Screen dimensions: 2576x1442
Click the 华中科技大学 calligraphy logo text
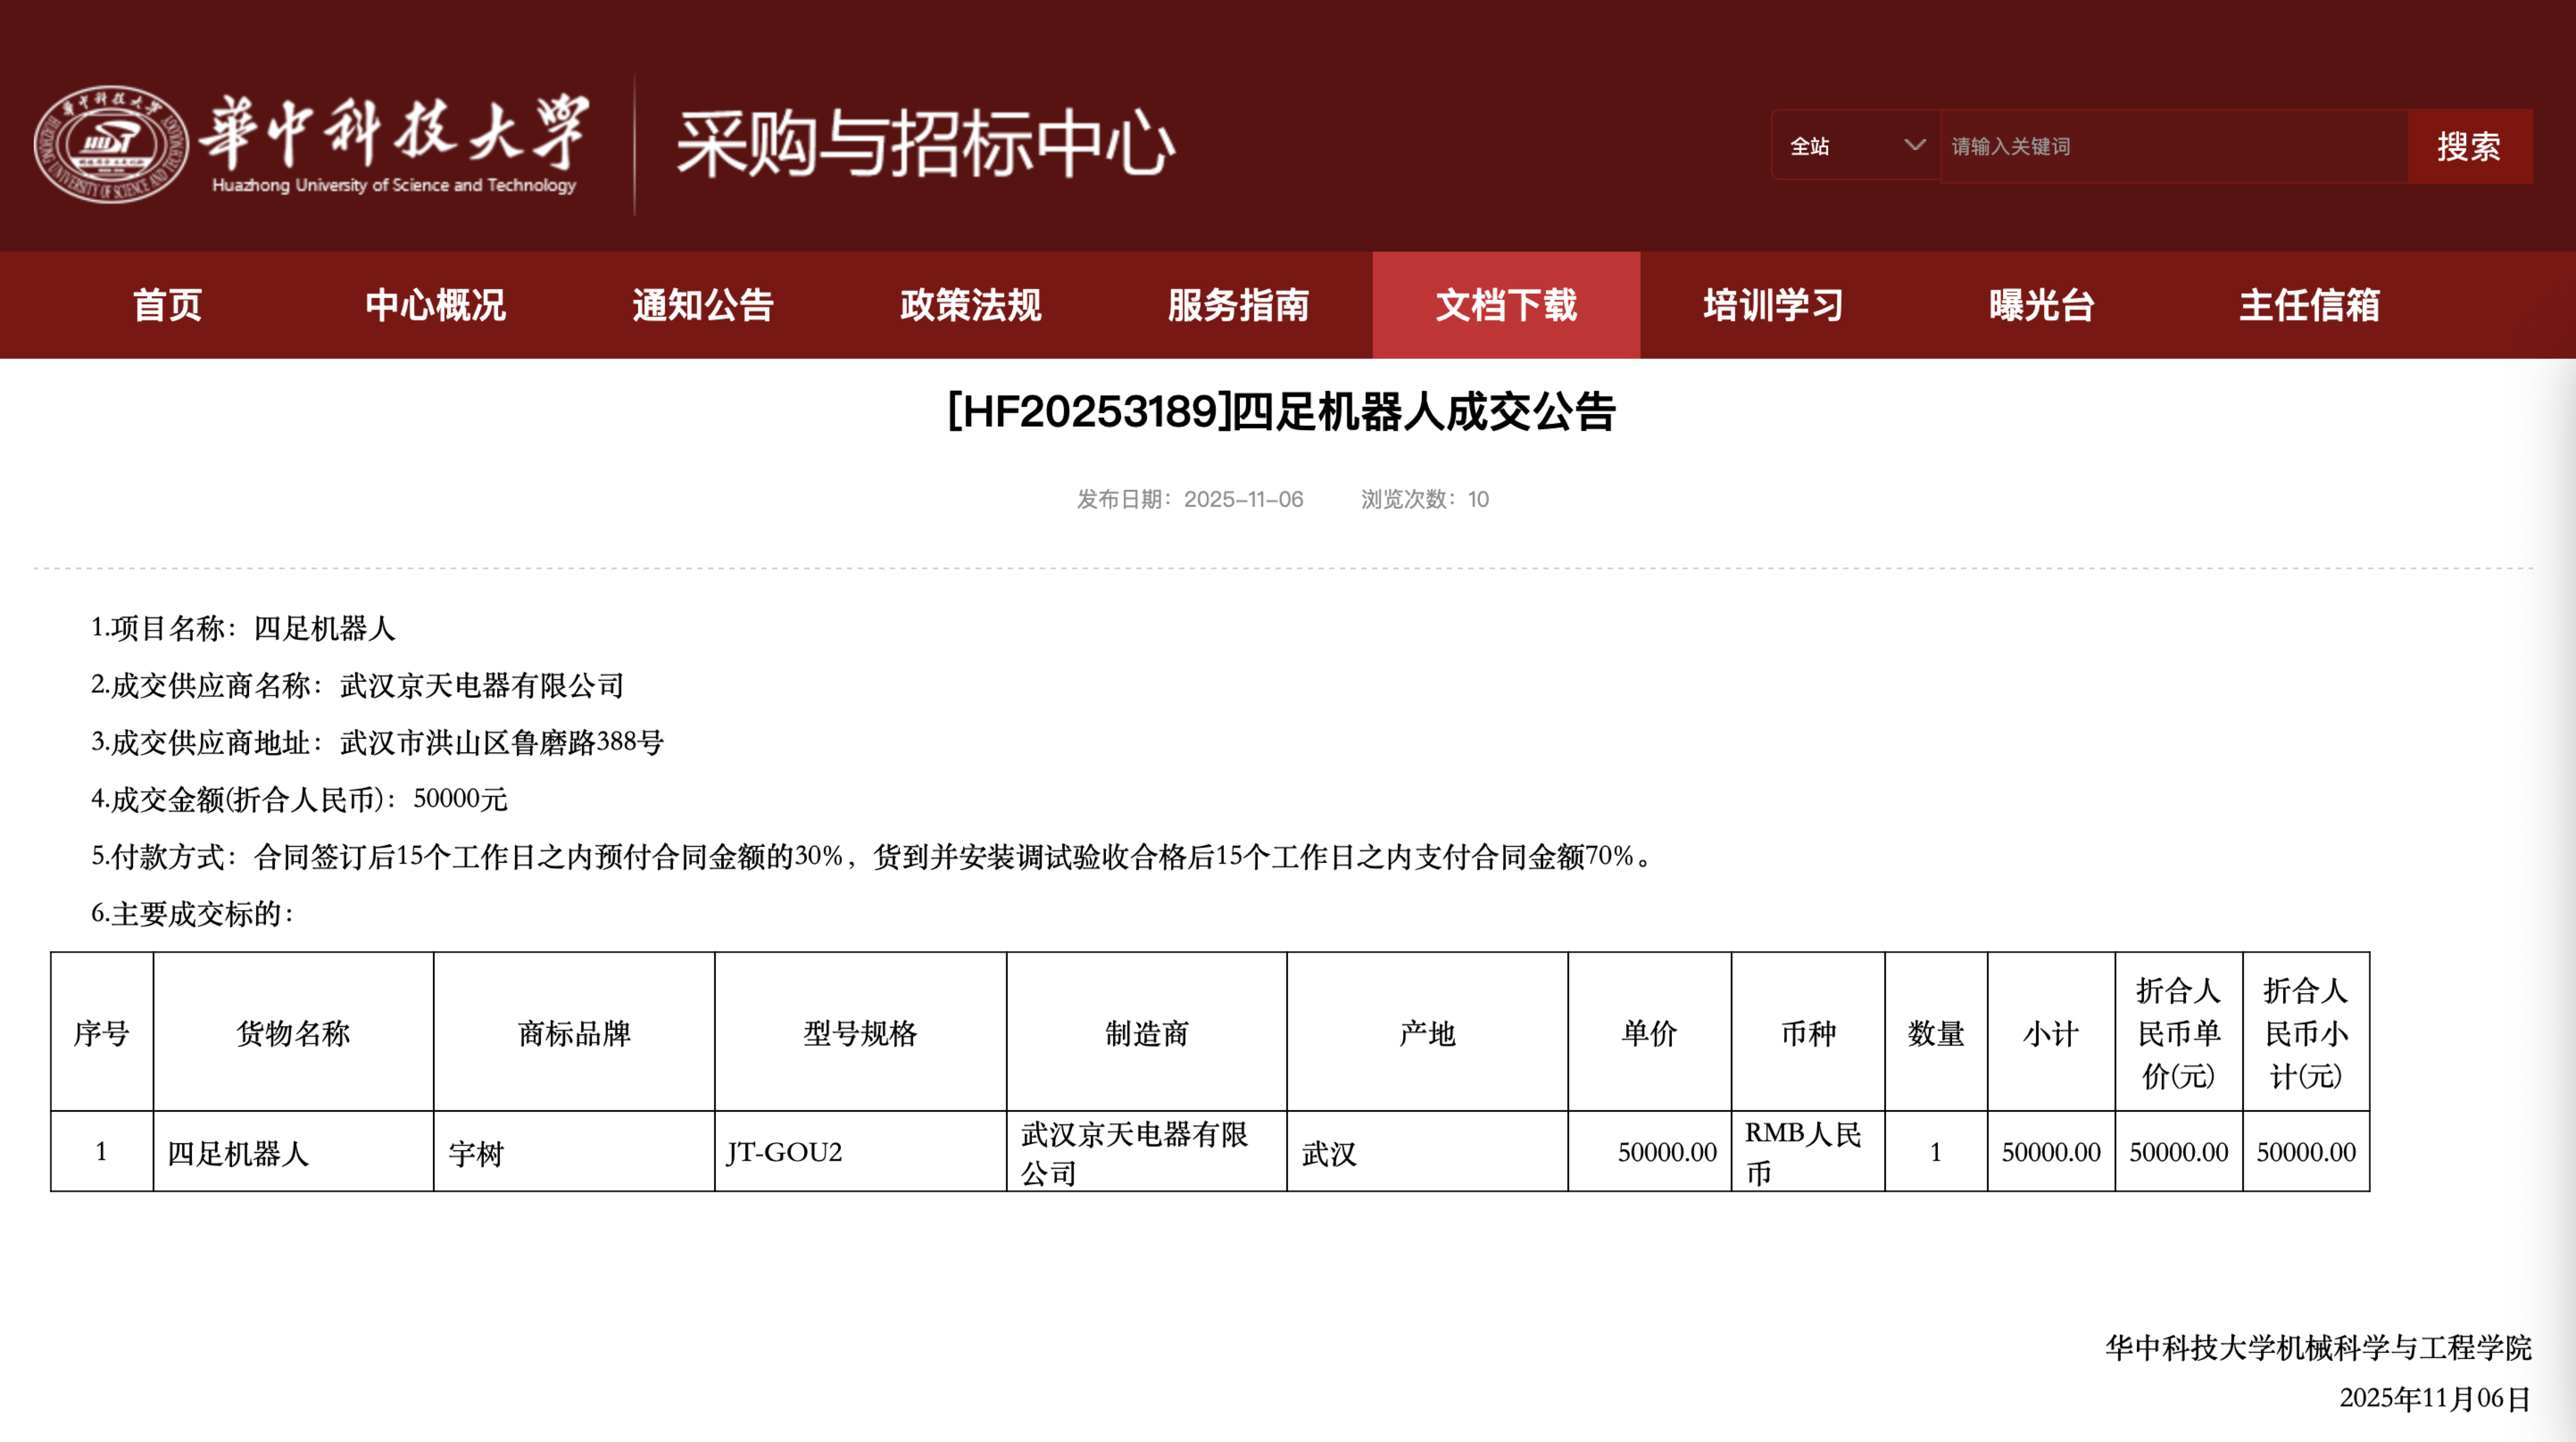tap(394, 132)
